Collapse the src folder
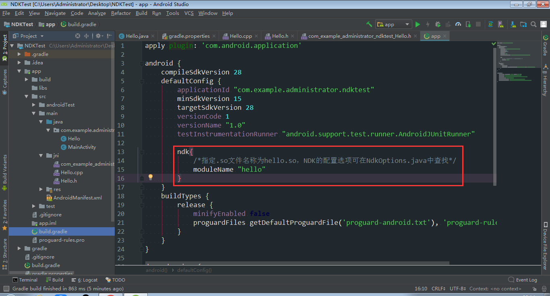This screenshot has width=550, height=296. click(x=26, y=97)
